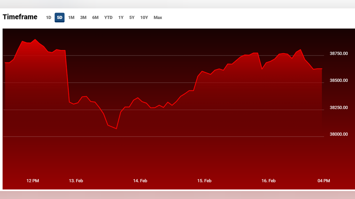The image size is (355, 199).
Task: Click the 38750.00 axis label
Action: (x=339, y=54)
